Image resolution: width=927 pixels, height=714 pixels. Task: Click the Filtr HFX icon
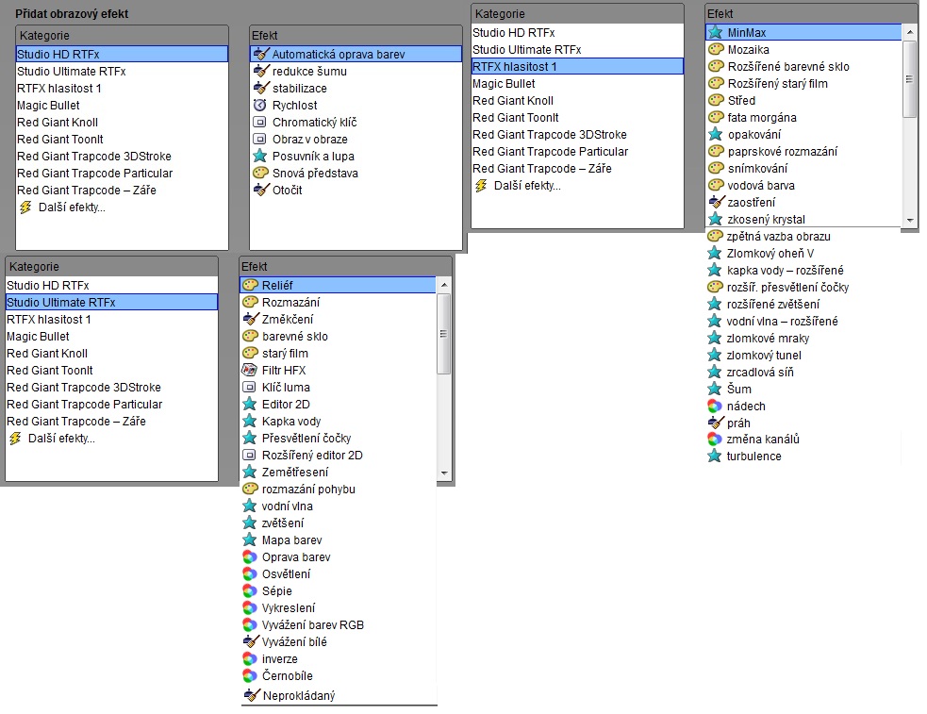250,371
